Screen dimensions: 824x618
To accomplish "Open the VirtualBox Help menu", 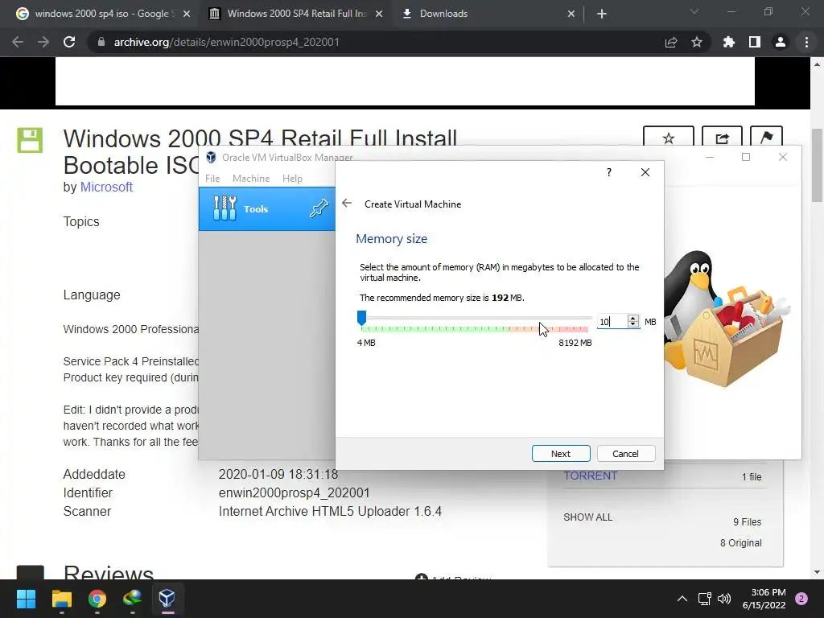I will click(292, 179).
